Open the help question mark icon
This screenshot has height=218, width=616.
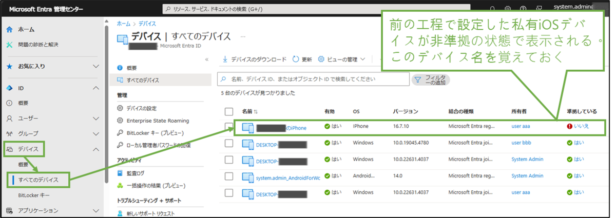click(x=523, y=9)
